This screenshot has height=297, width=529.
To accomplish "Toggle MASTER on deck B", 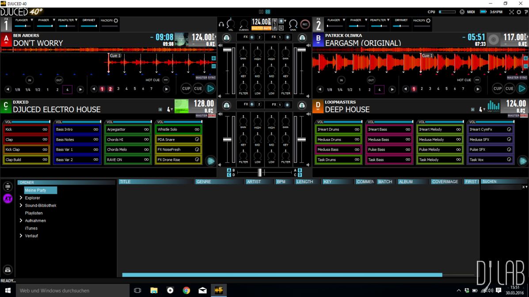I will [x=513, y=78].
